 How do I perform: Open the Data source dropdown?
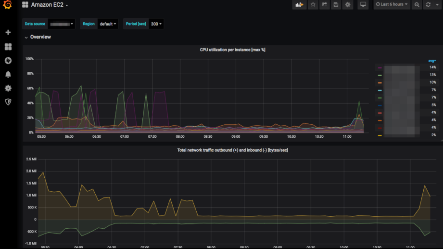[62, 24]
